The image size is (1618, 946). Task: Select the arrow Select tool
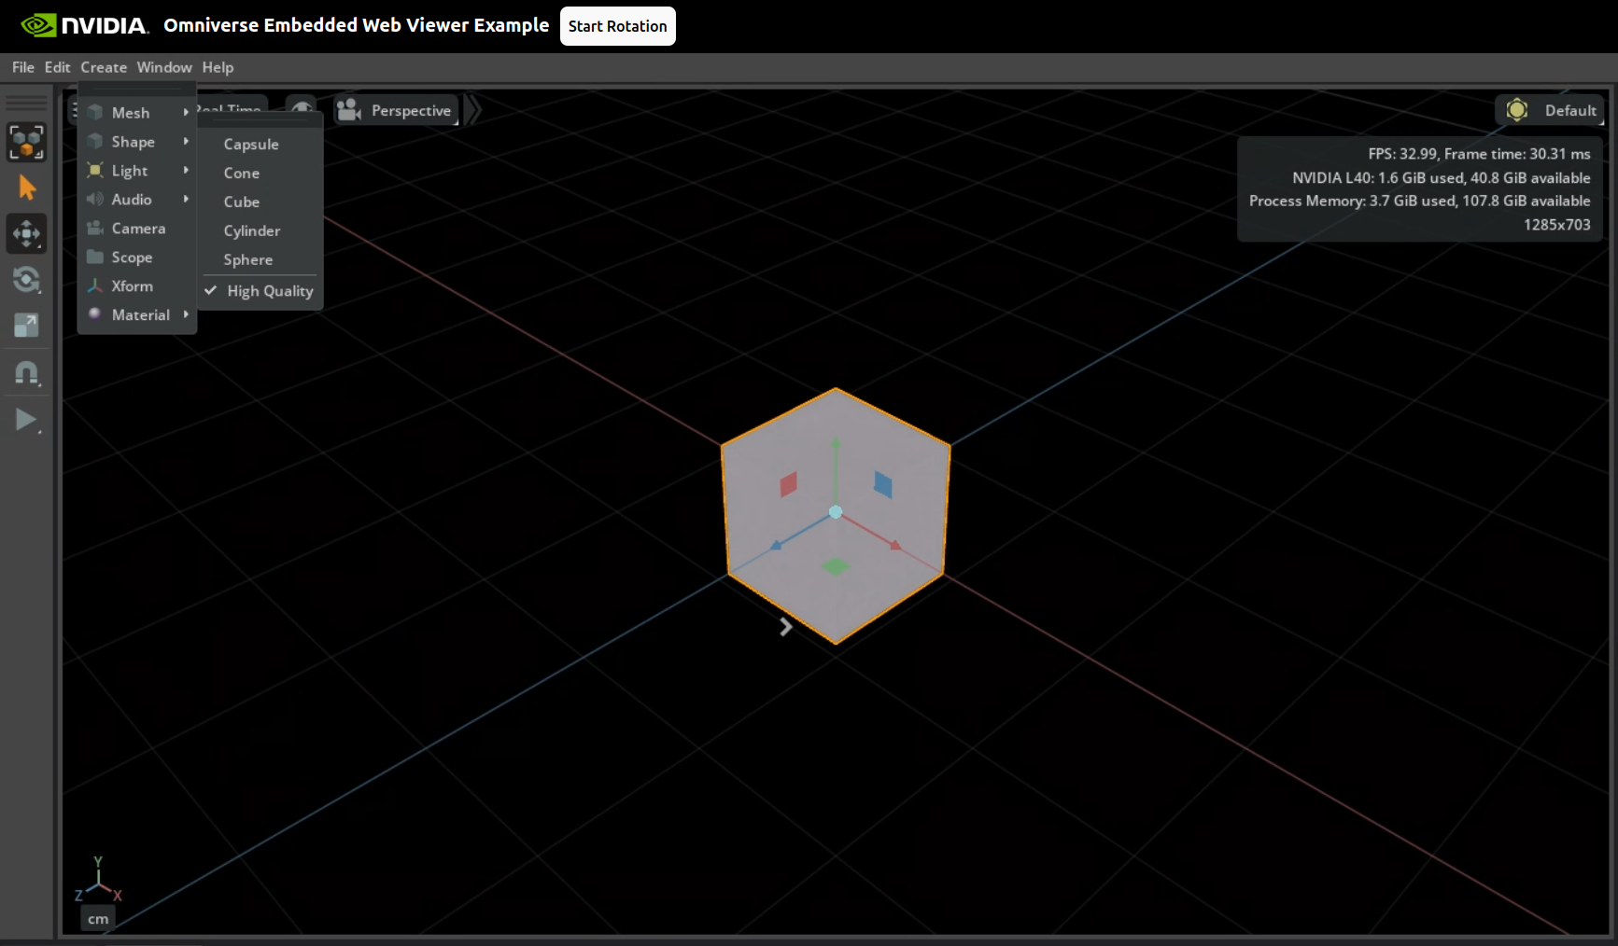[x=27, y=188]
